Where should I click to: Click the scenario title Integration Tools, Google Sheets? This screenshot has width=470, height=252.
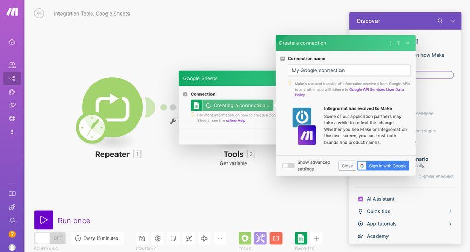[92, 14]
